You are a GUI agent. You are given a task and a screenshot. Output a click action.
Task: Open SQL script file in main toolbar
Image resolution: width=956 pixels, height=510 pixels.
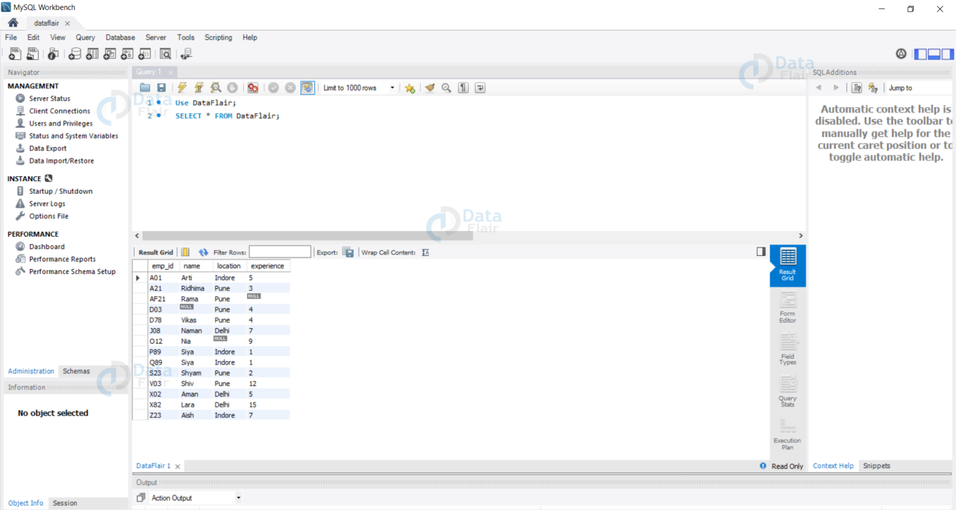(32, 54)
